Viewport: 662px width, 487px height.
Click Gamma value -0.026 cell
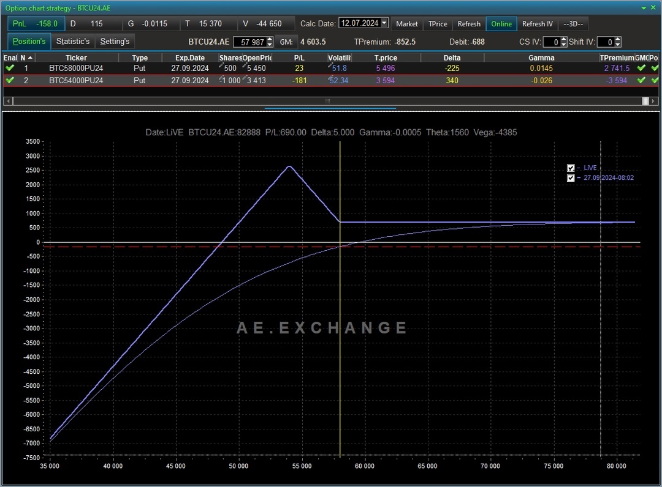tap(541, 81)
